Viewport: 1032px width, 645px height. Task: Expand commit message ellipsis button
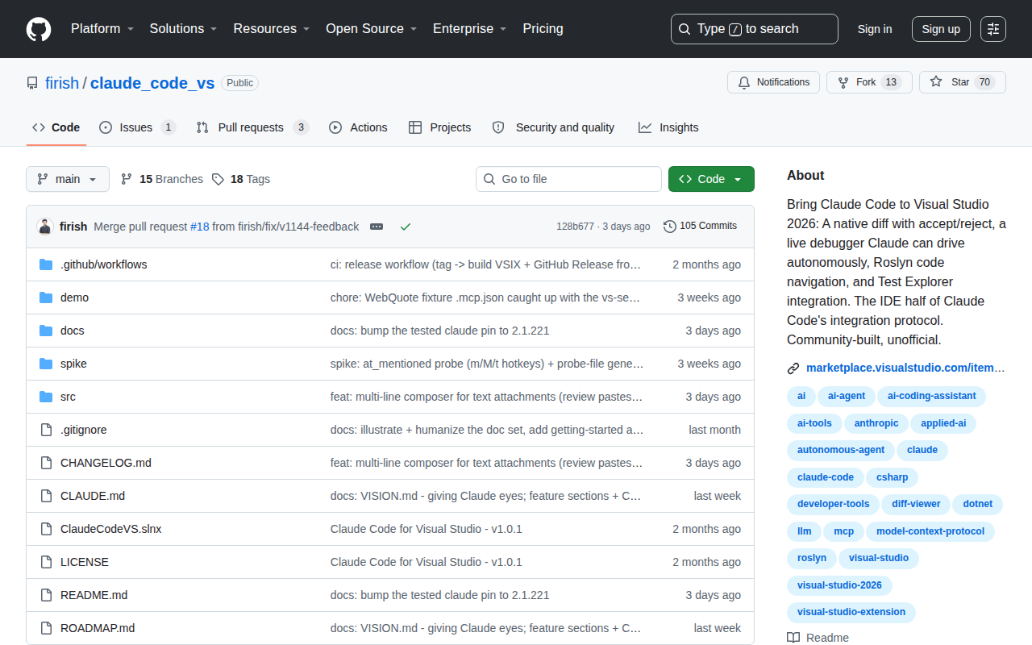pyautogui.click(x=377, y=227)
